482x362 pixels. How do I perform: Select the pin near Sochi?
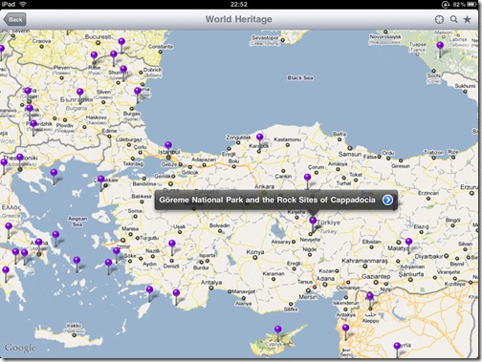point(440,50)
